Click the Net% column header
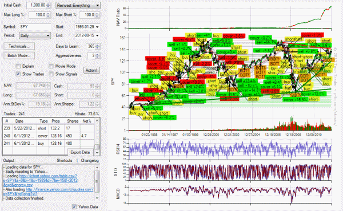The image size is (343, 211). coord(87,121)
